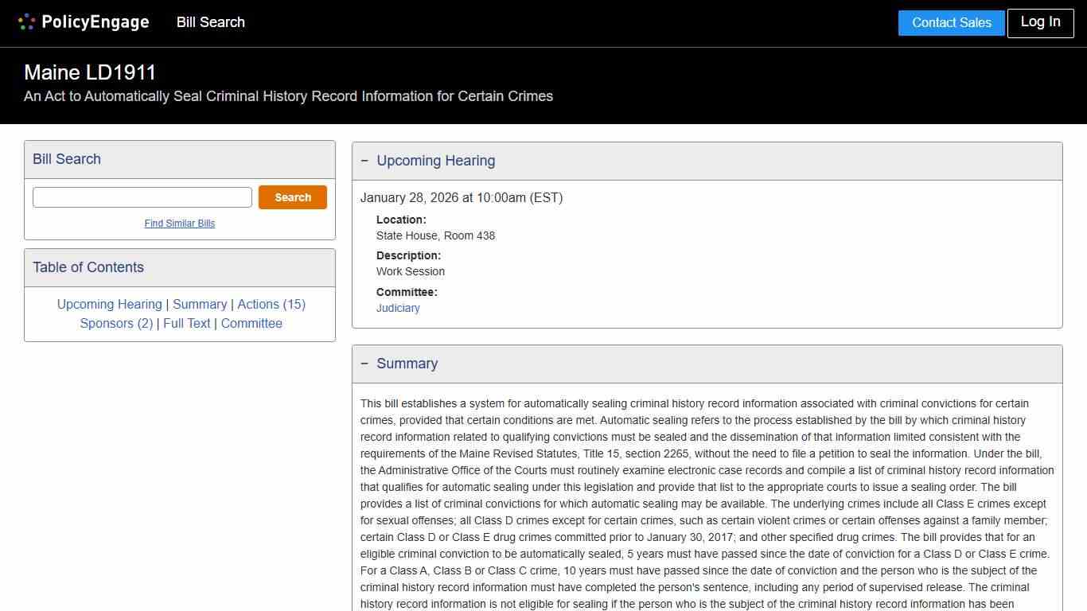Go to Actions (15) section link

[271, 304]
